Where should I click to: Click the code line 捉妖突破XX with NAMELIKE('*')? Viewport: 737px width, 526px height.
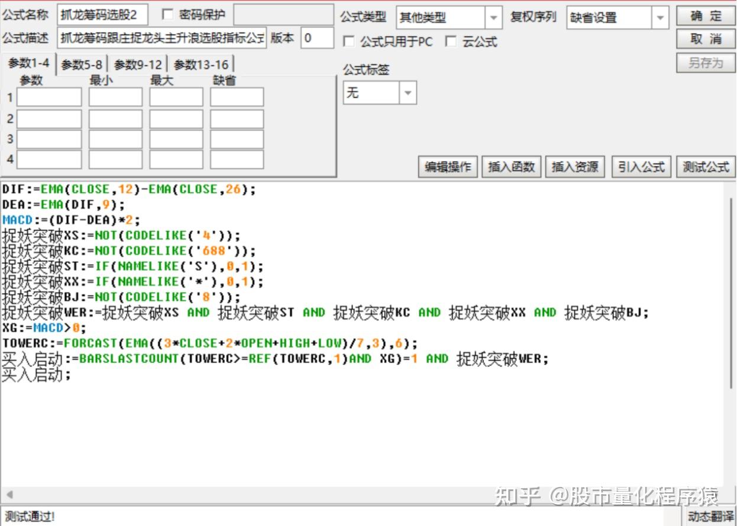[132, 282]
